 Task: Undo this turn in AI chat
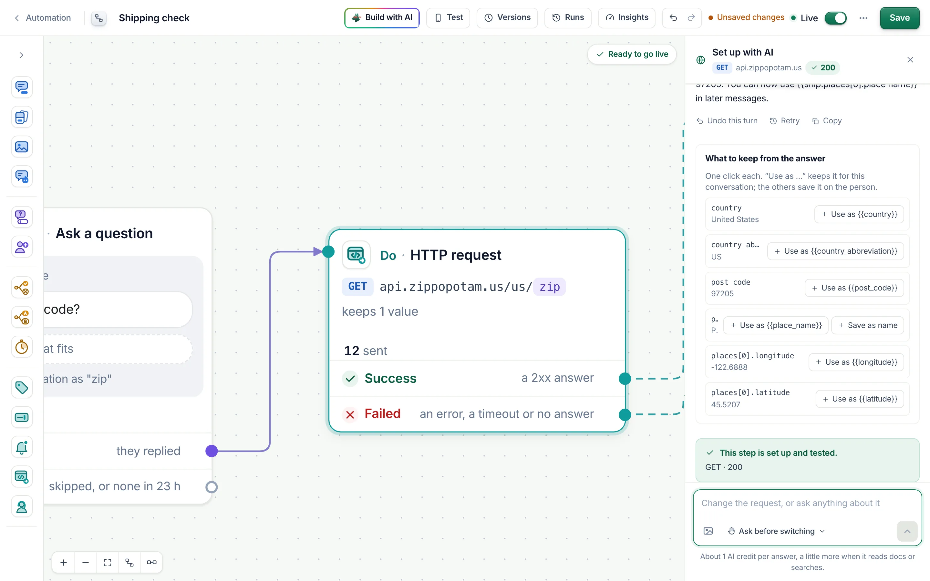tap(727, 121)
